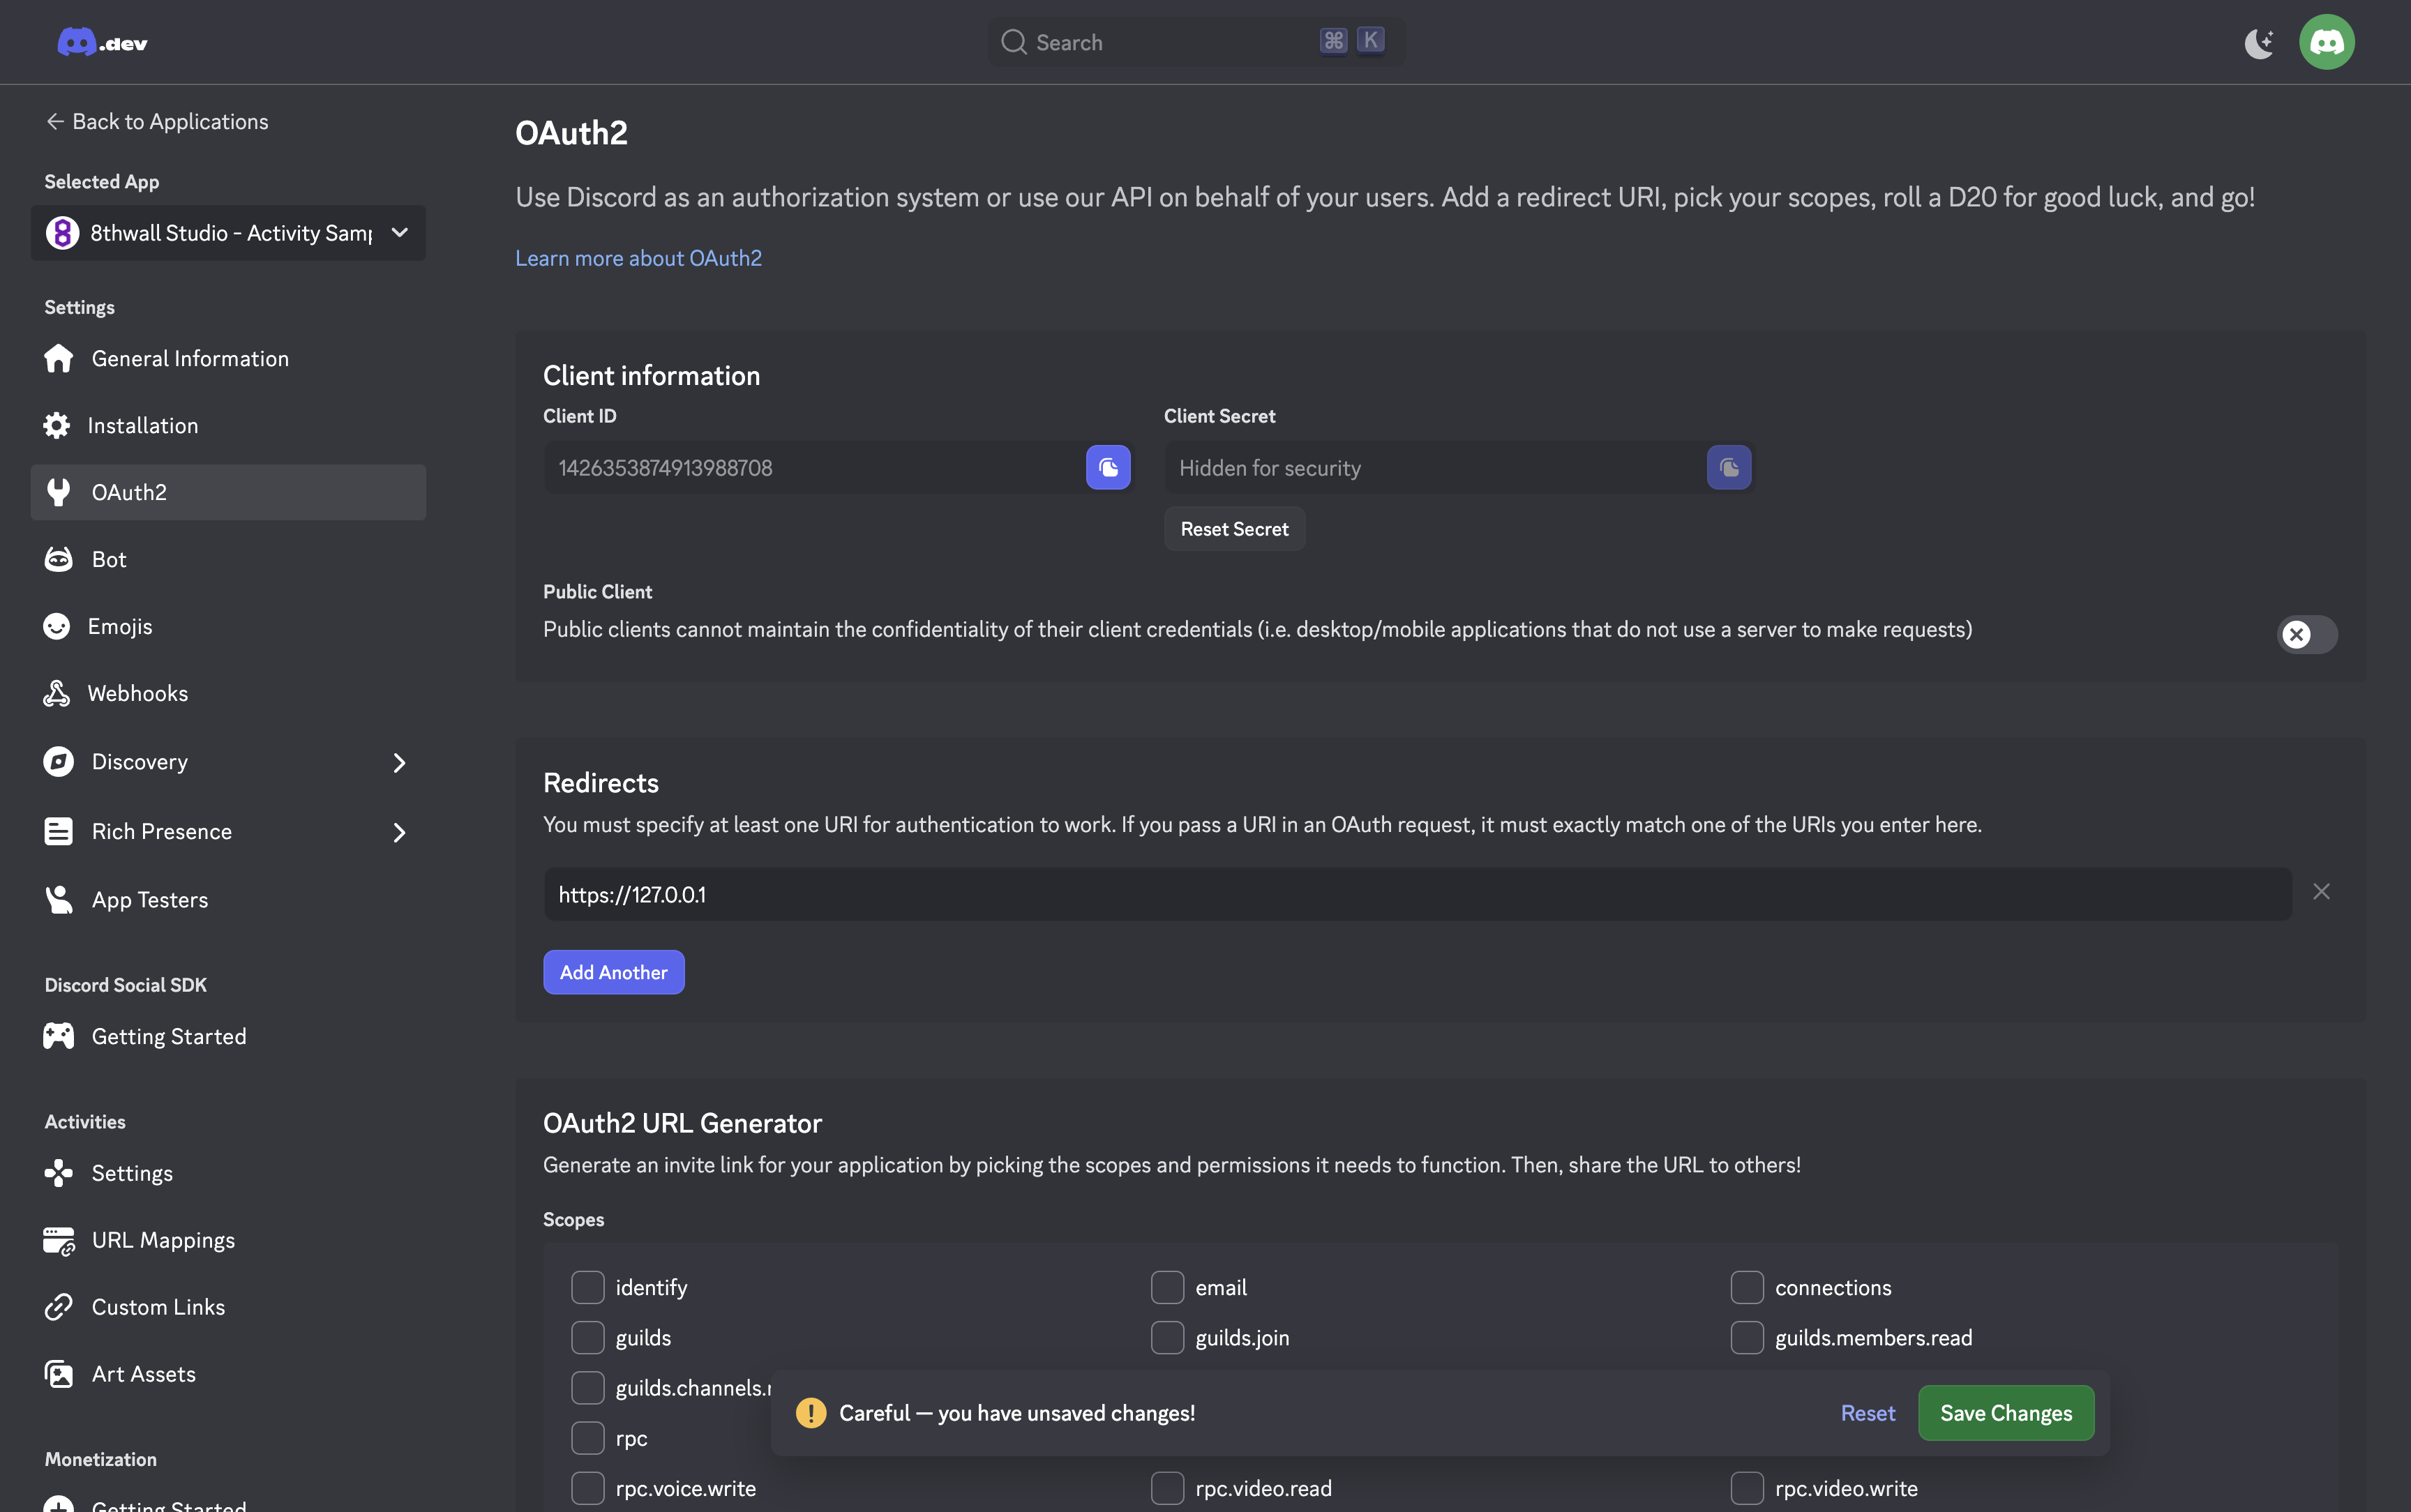This screenshot has height=1512, width=2411.
Task: Click the redirect URI input field
Action: click(1416, 894)
